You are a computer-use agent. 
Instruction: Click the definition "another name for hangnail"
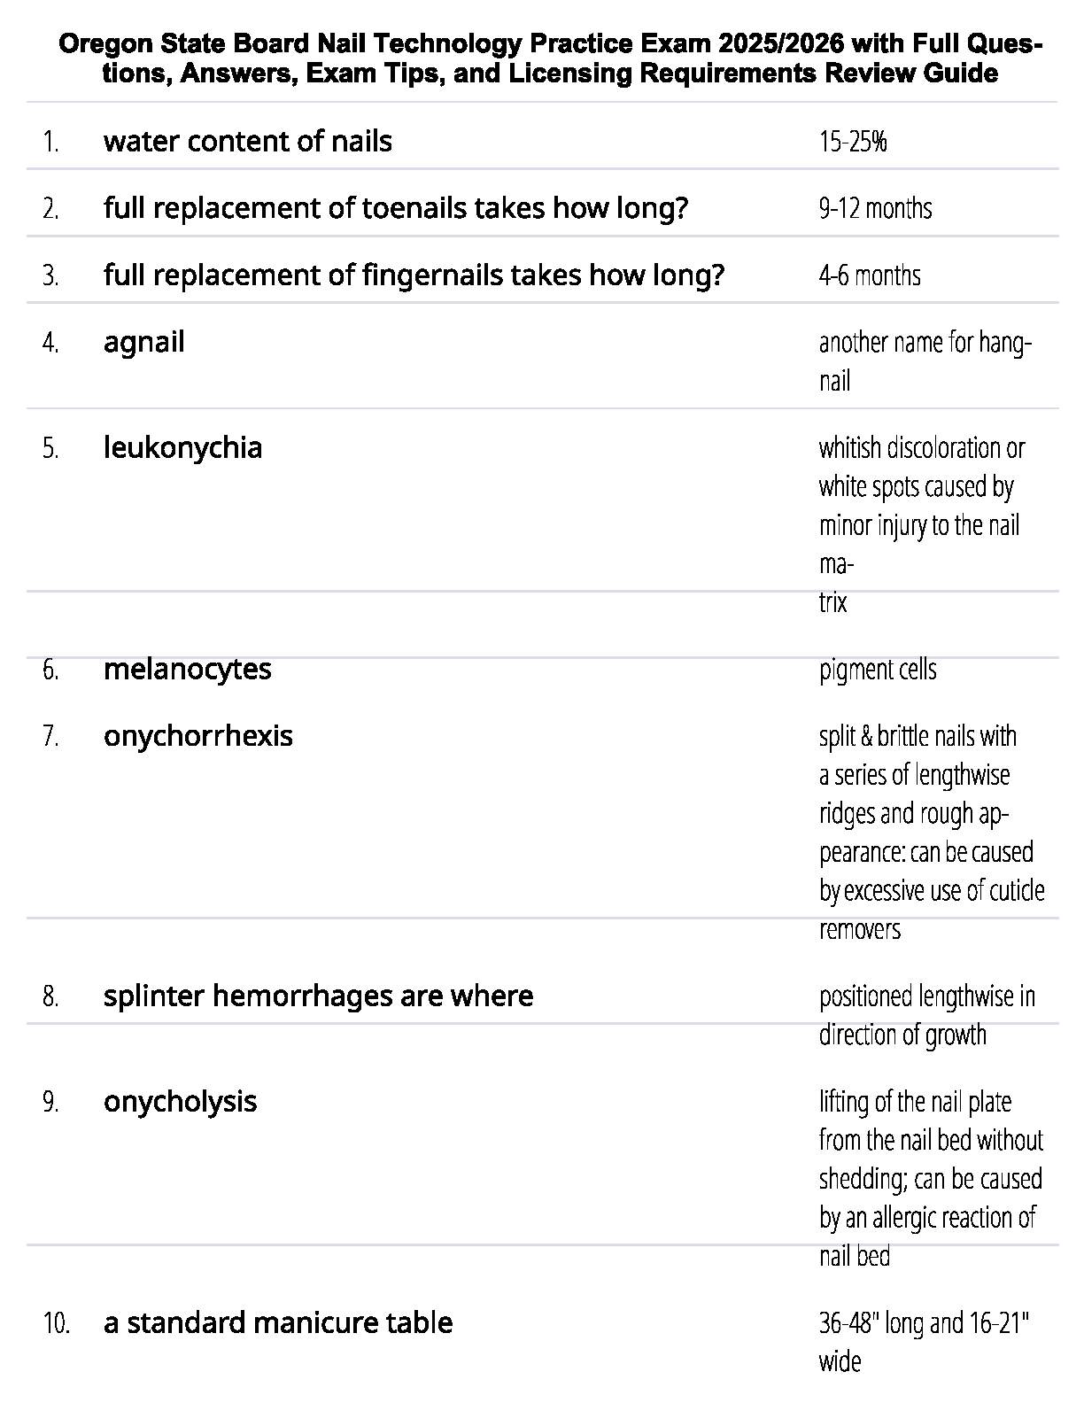[925, 361]
